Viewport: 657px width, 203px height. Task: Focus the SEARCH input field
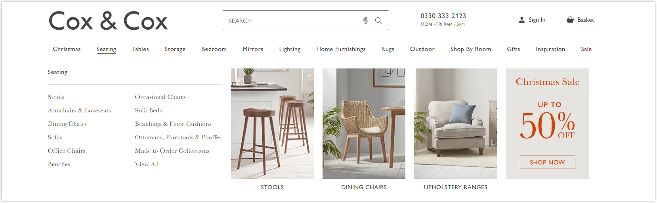coord(292,20)
